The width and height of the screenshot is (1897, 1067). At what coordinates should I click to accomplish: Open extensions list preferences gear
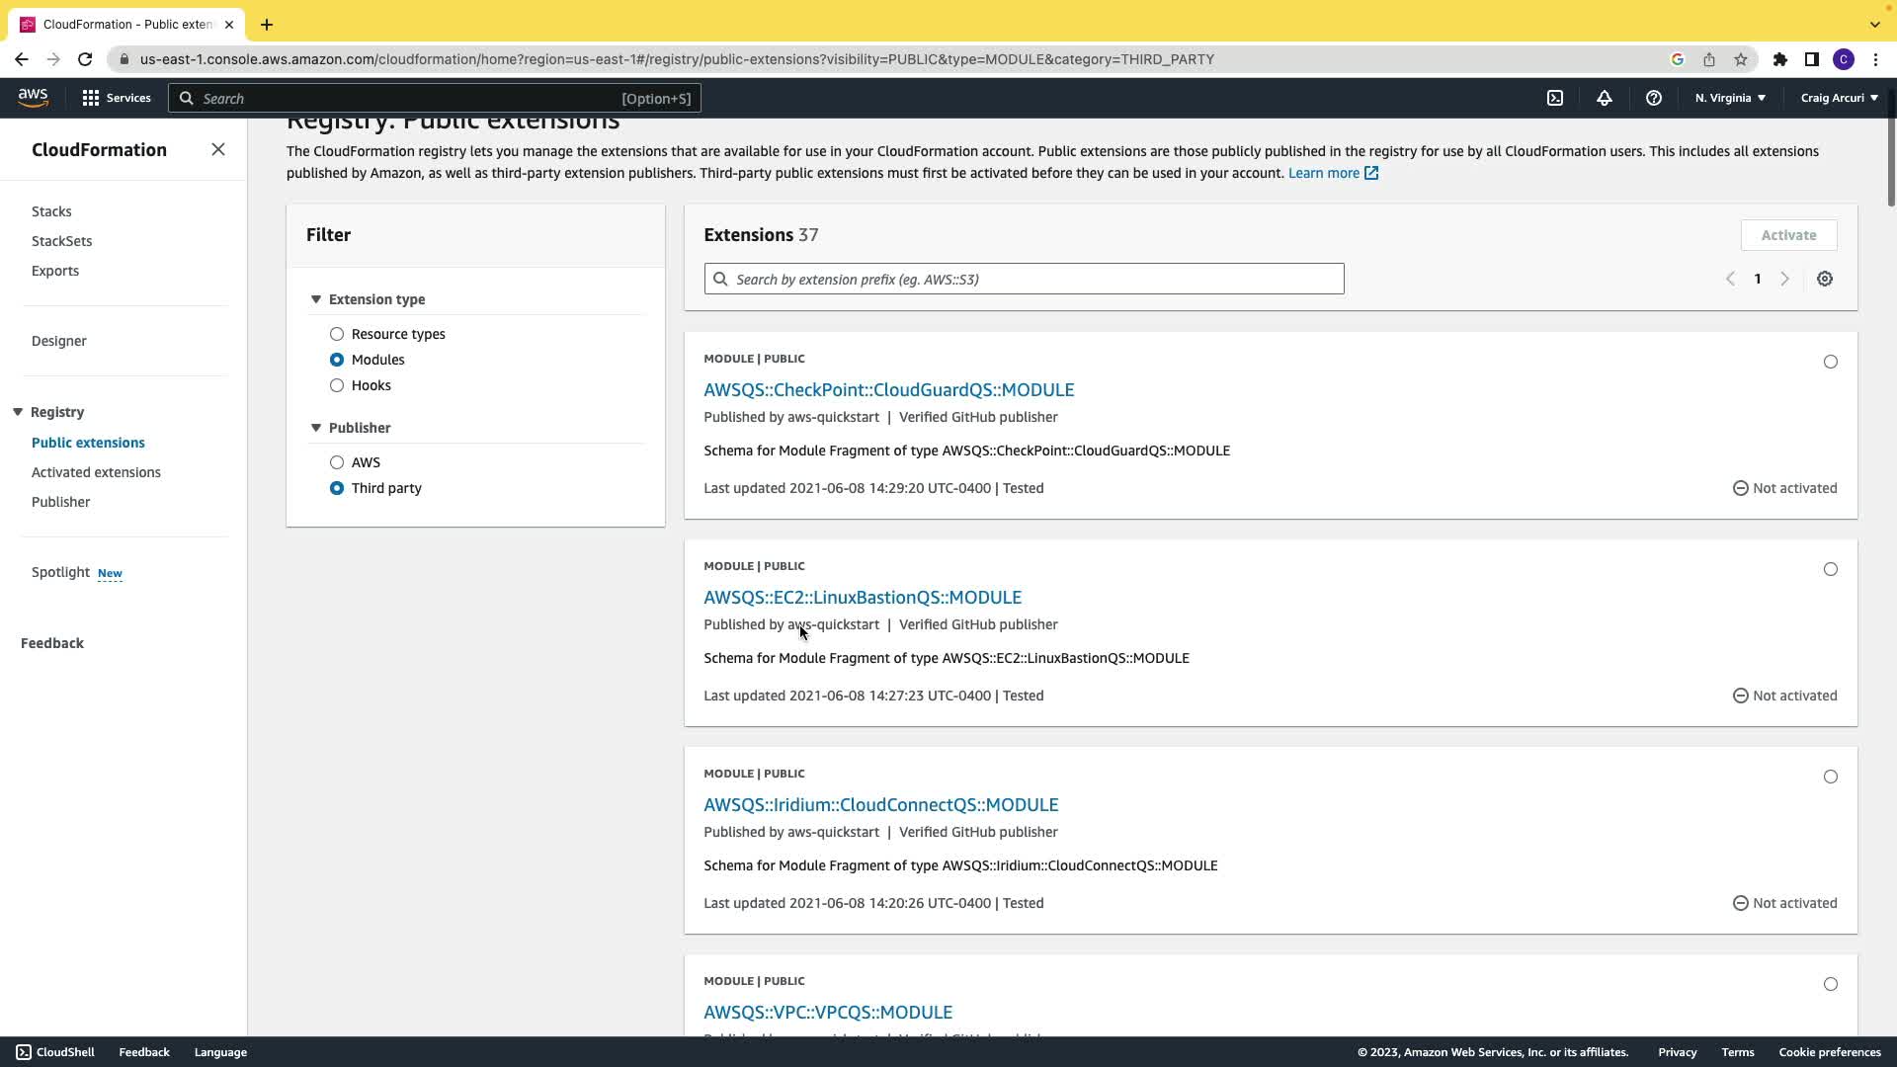click(x=1824, y=280)
